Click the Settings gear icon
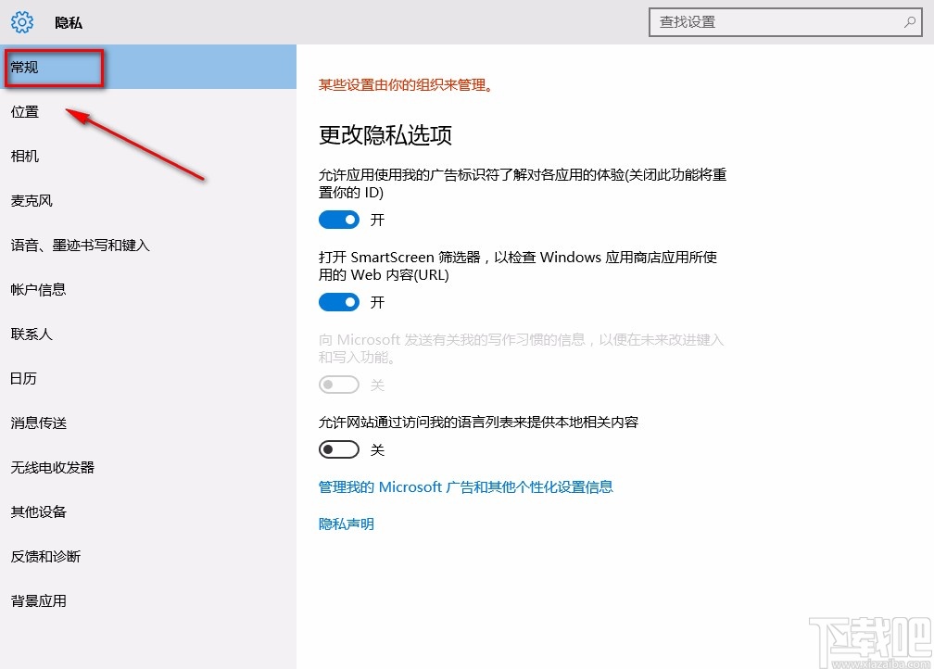Image resolution: width=934 pixels, height=669 pixels. click(x=21, y=22)
